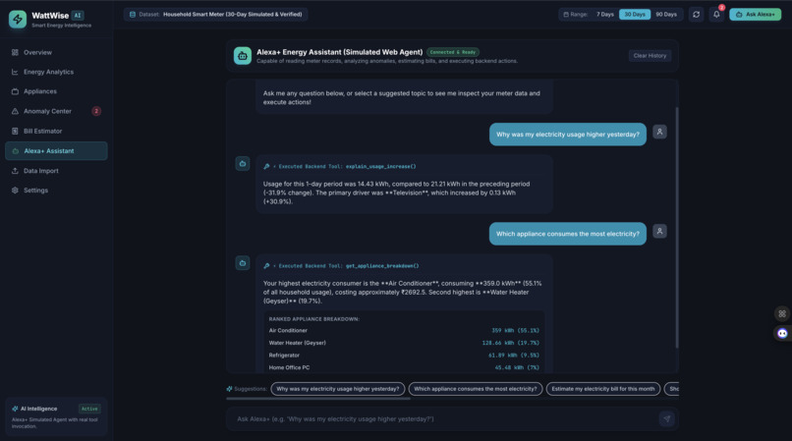Select the 30 Days range
Viewport: 792px width, 441px height.
[x=635, y=15]
